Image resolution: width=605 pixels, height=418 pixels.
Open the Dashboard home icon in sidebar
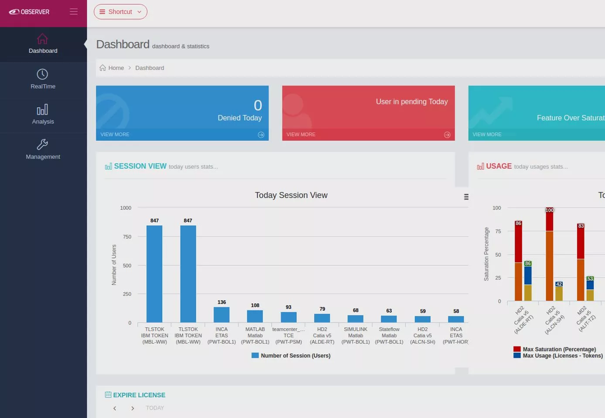coord(42,39)
